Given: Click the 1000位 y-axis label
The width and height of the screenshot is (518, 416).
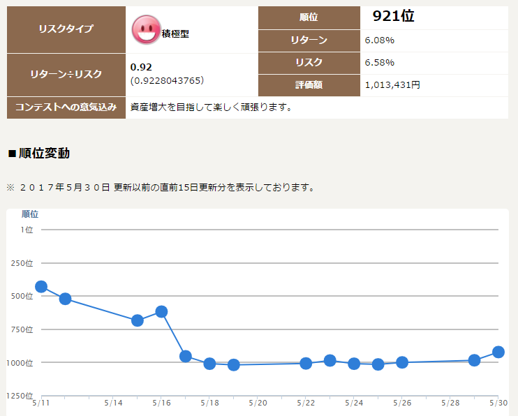Looking at the screenshot, I should tap(20, 363).
